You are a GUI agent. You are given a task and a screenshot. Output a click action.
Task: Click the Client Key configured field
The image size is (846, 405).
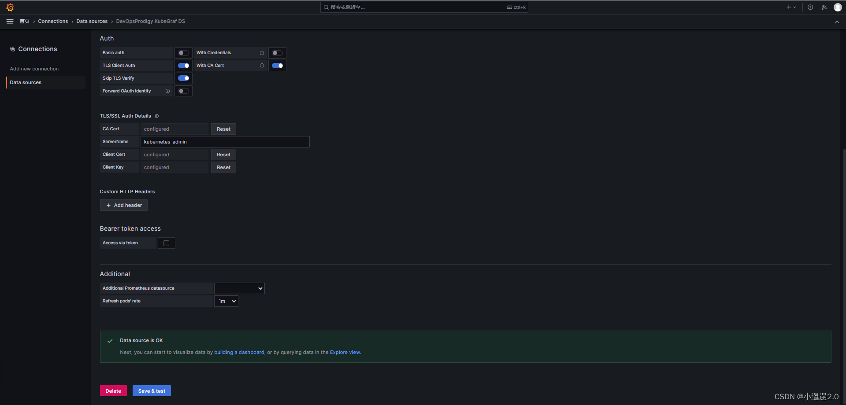click(174, 167)
